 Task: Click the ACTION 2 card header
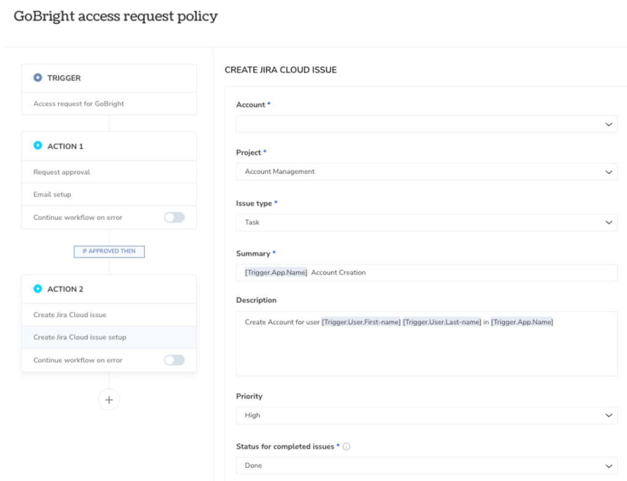(109, 289)
